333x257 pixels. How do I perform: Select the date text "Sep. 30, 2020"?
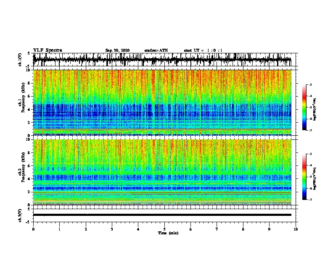tap(117, 50)
